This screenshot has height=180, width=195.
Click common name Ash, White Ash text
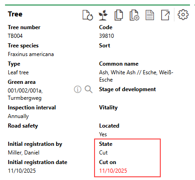136,76
